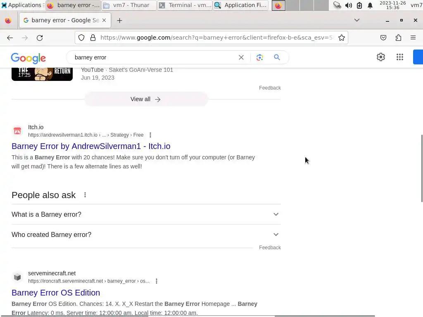
Task: Close the barney error Google tab
Action: [x=104, y=20]
